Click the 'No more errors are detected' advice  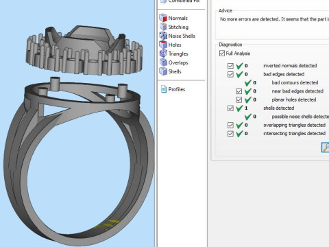point(274,19)
